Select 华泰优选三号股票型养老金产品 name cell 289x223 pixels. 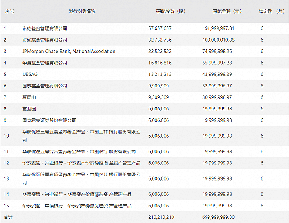[81, 136]
